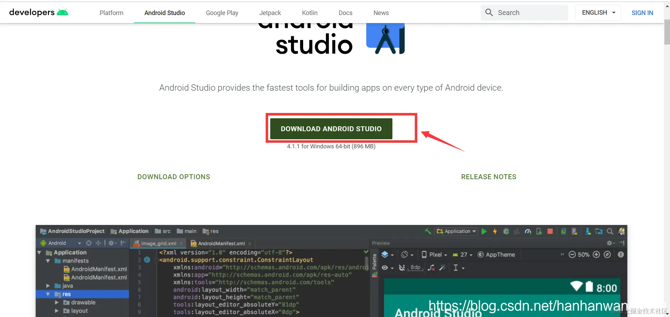
Task: Open the SDK Manager download-arrow icon
Action: 588,231
